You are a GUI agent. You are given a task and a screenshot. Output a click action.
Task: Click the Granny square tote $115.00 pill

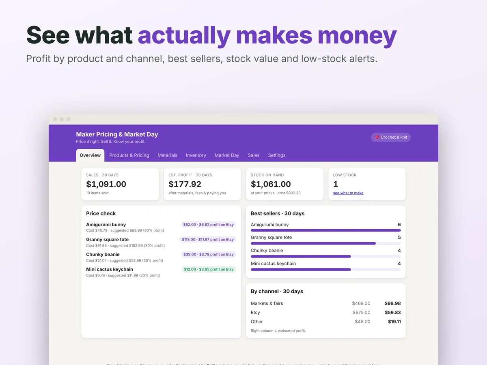click(x=208, y=240)
